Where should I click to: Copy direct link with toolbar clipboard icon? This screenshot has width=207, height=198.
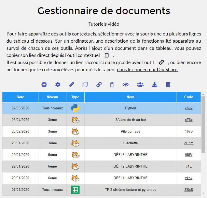(x=112, y=85)
